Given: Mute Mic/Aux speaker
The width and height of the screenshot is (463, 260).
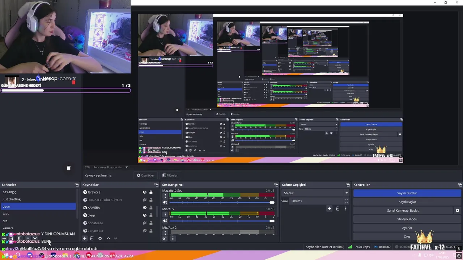Looking at the screenshot, I should click(165, 221).
